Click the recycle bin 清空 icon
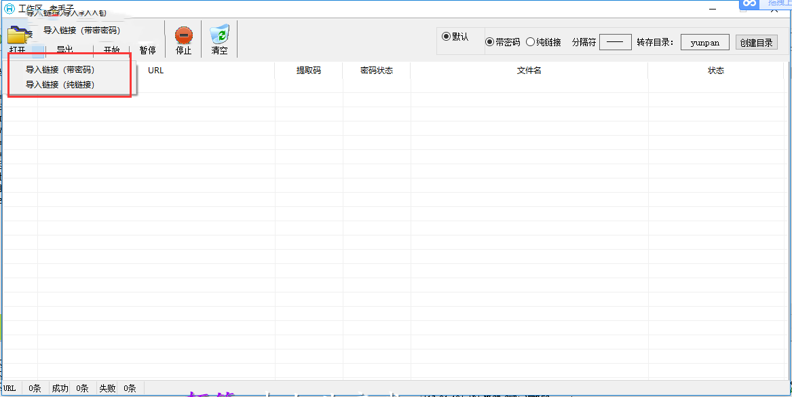 [x=219, y=35]
